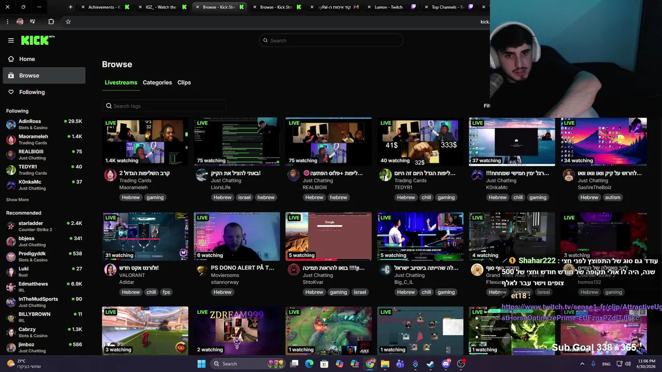Open the taskbar weather widget

click(x=23, y=364)
